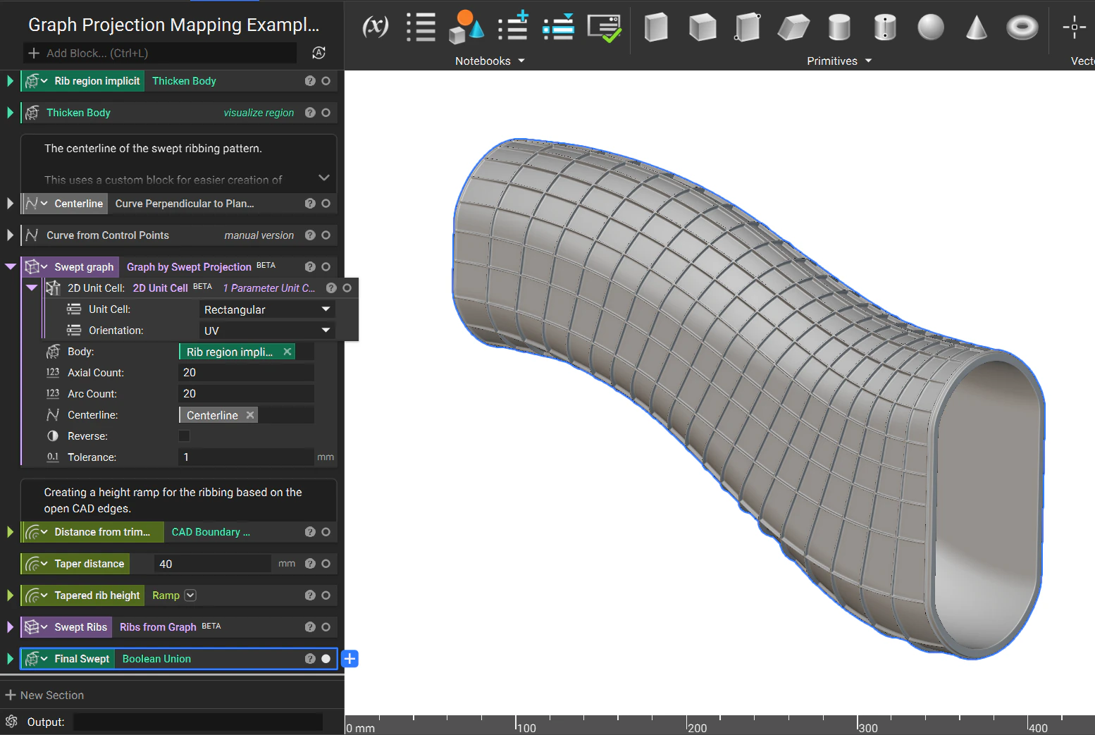Click the sphere primitive icon
This screenshot has height=735, width=1095.
(x=930, y=27)
